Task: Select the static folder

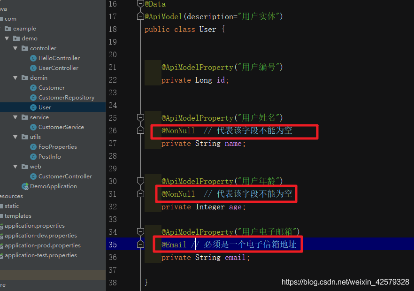Action: coord(12,206)
